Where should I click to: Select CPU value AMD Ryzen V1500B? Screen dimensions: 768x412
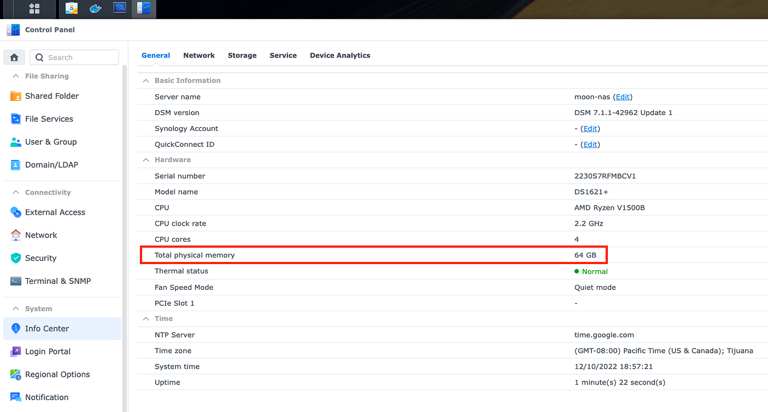609,208
